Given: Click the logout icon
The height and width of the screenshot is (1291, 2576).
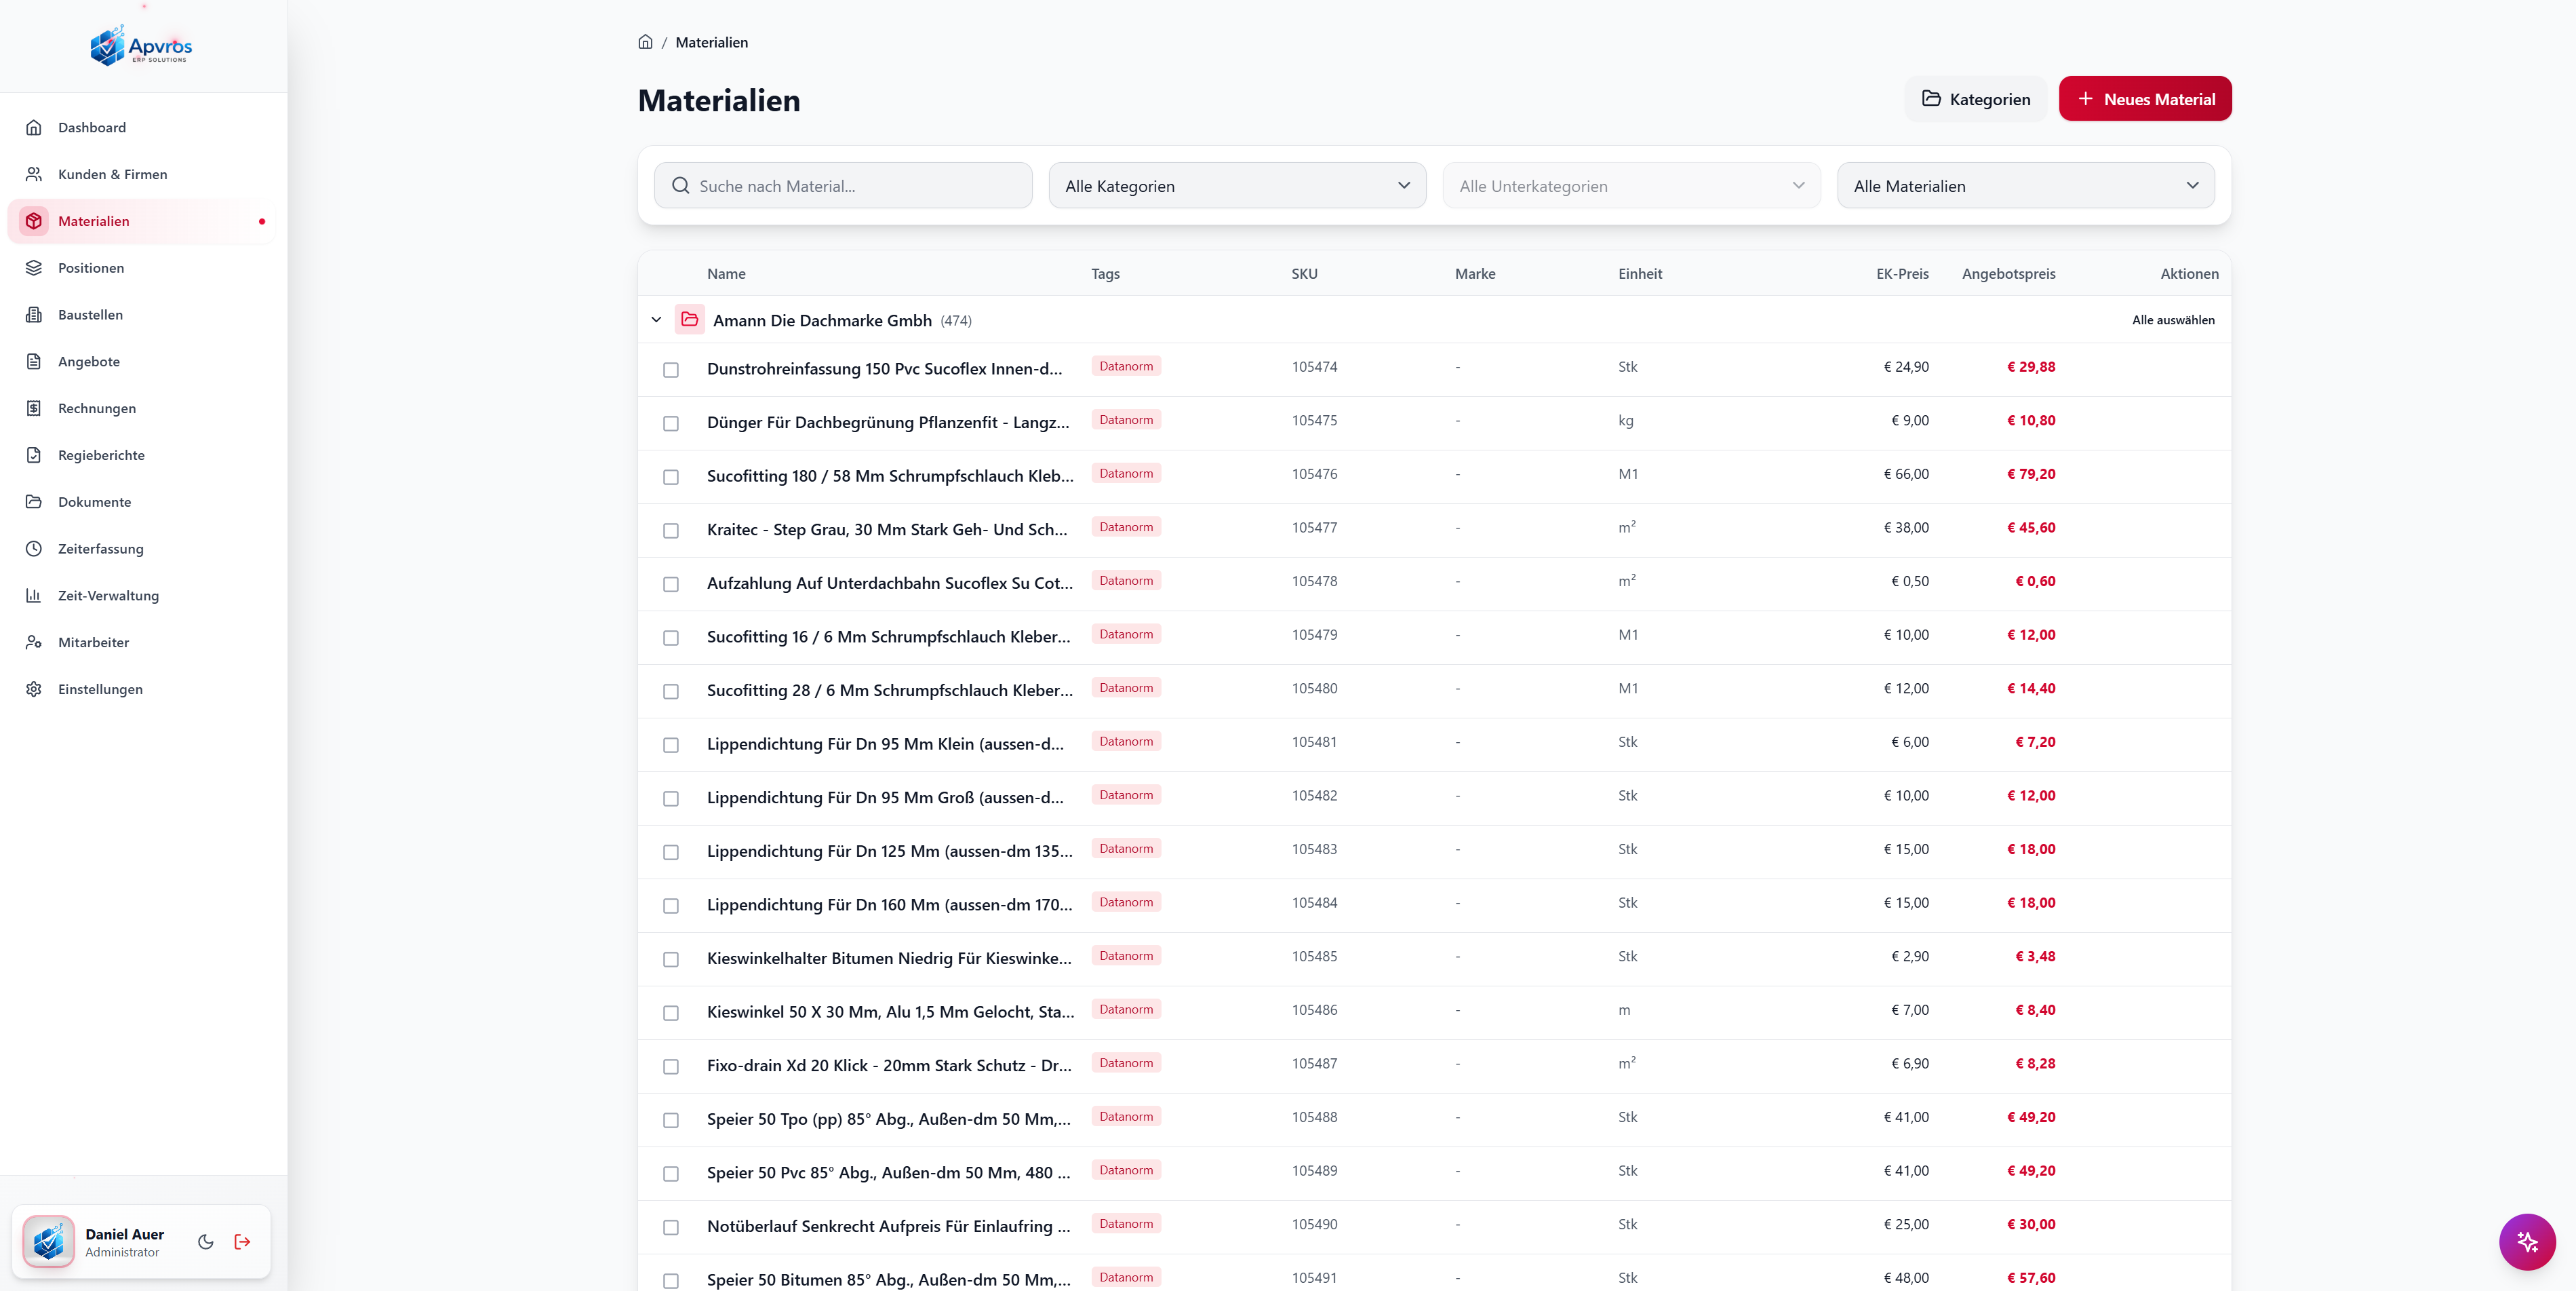Looking at the screenshot, I should pyautogui.click(x=242, y=1241).
